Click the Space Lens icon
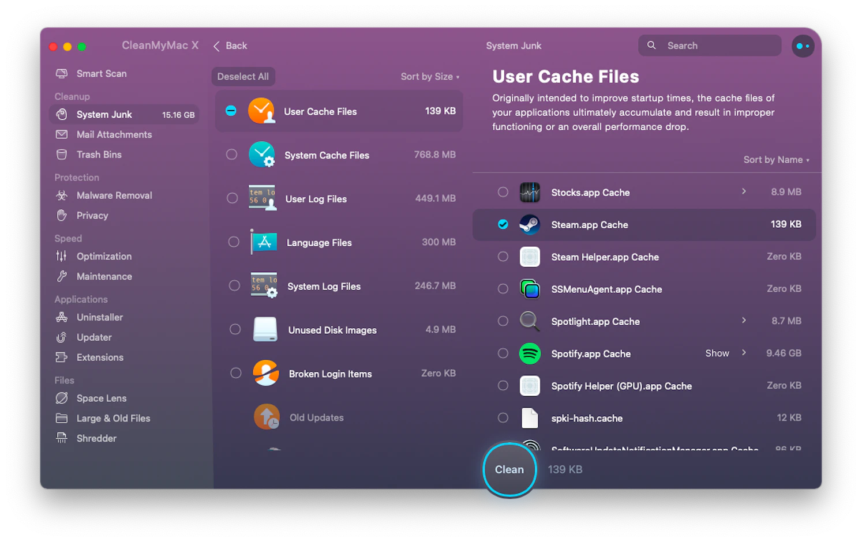The height and width of the screenshot is (542, 862). coord(62,398)
